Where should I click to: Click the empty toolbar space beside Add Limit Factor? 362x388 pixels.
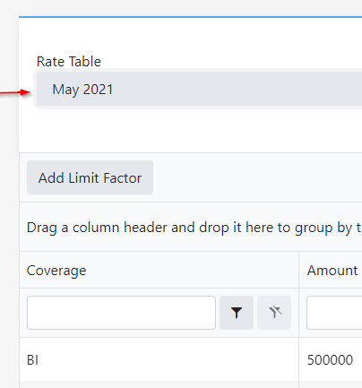[x=257, y=177]
